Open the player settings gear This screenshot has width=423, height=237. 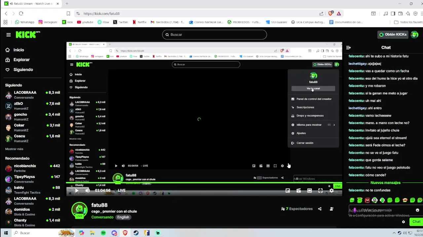[x=331, y=191]
